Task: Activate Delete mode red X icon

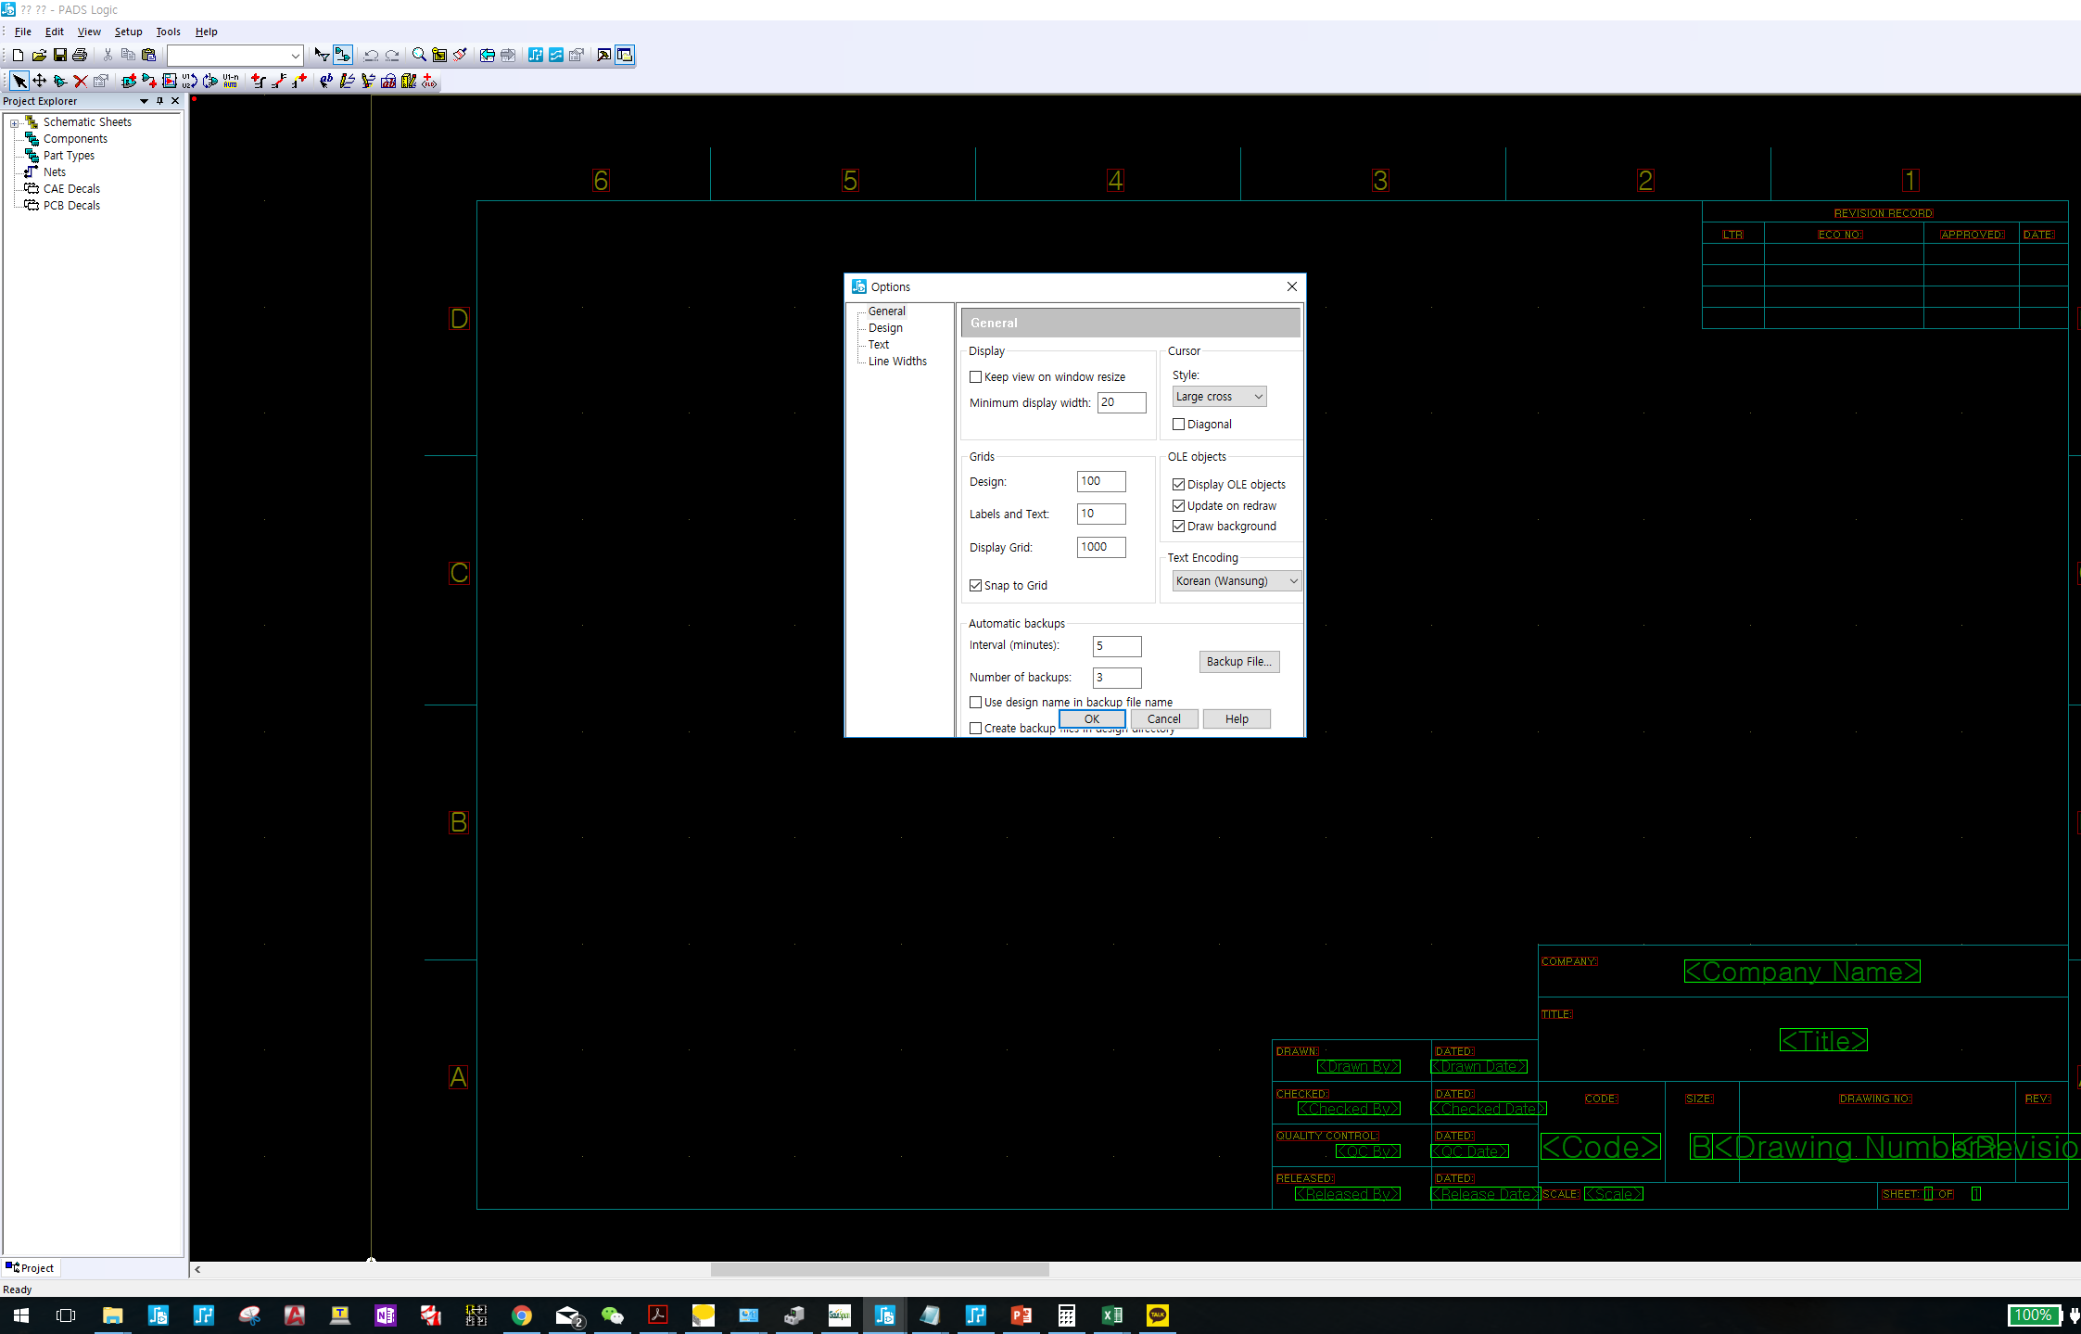Action: click(81, 82)
